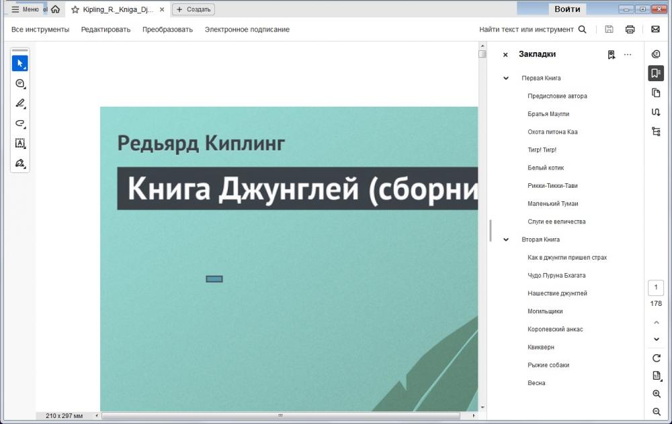The height and width of the screenshot is (424, 672).
Task: Open the Преобразовать menu
Action: [x=167, y=30]
